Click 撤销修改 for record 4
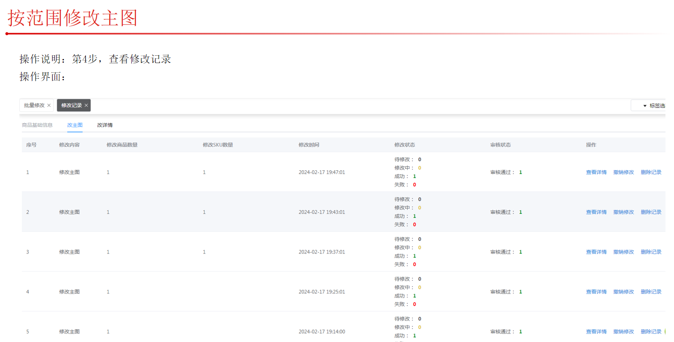This screenshot has height=342, width=674. click(624, 292)
